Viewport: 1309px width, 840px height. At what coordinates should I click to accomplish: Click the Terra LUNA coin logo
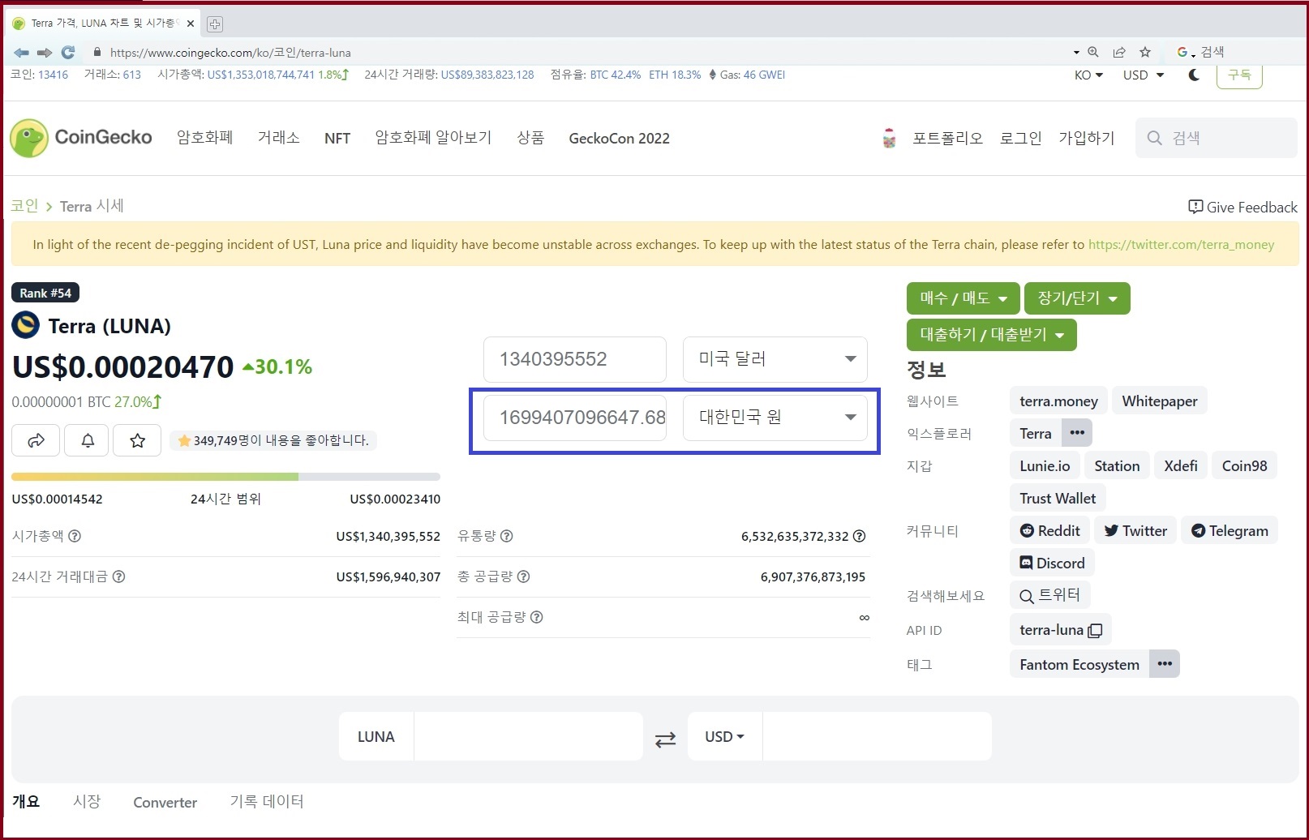pyautogui.click(x=26, y=325)
